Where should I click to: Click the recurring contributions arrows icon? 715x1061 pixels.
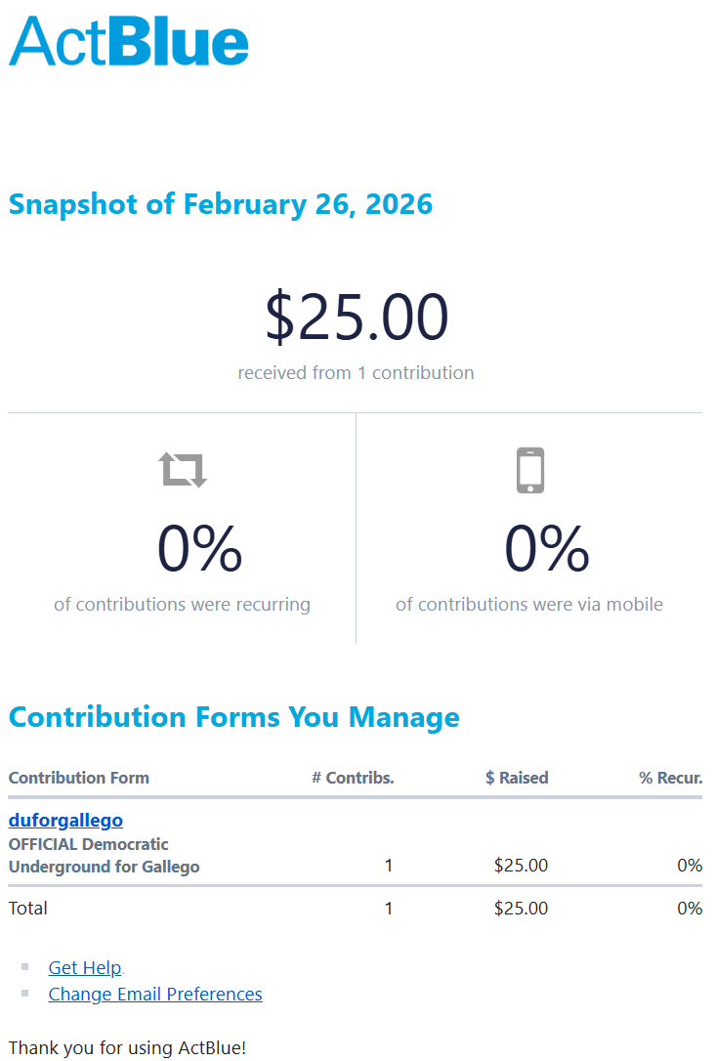184,470
